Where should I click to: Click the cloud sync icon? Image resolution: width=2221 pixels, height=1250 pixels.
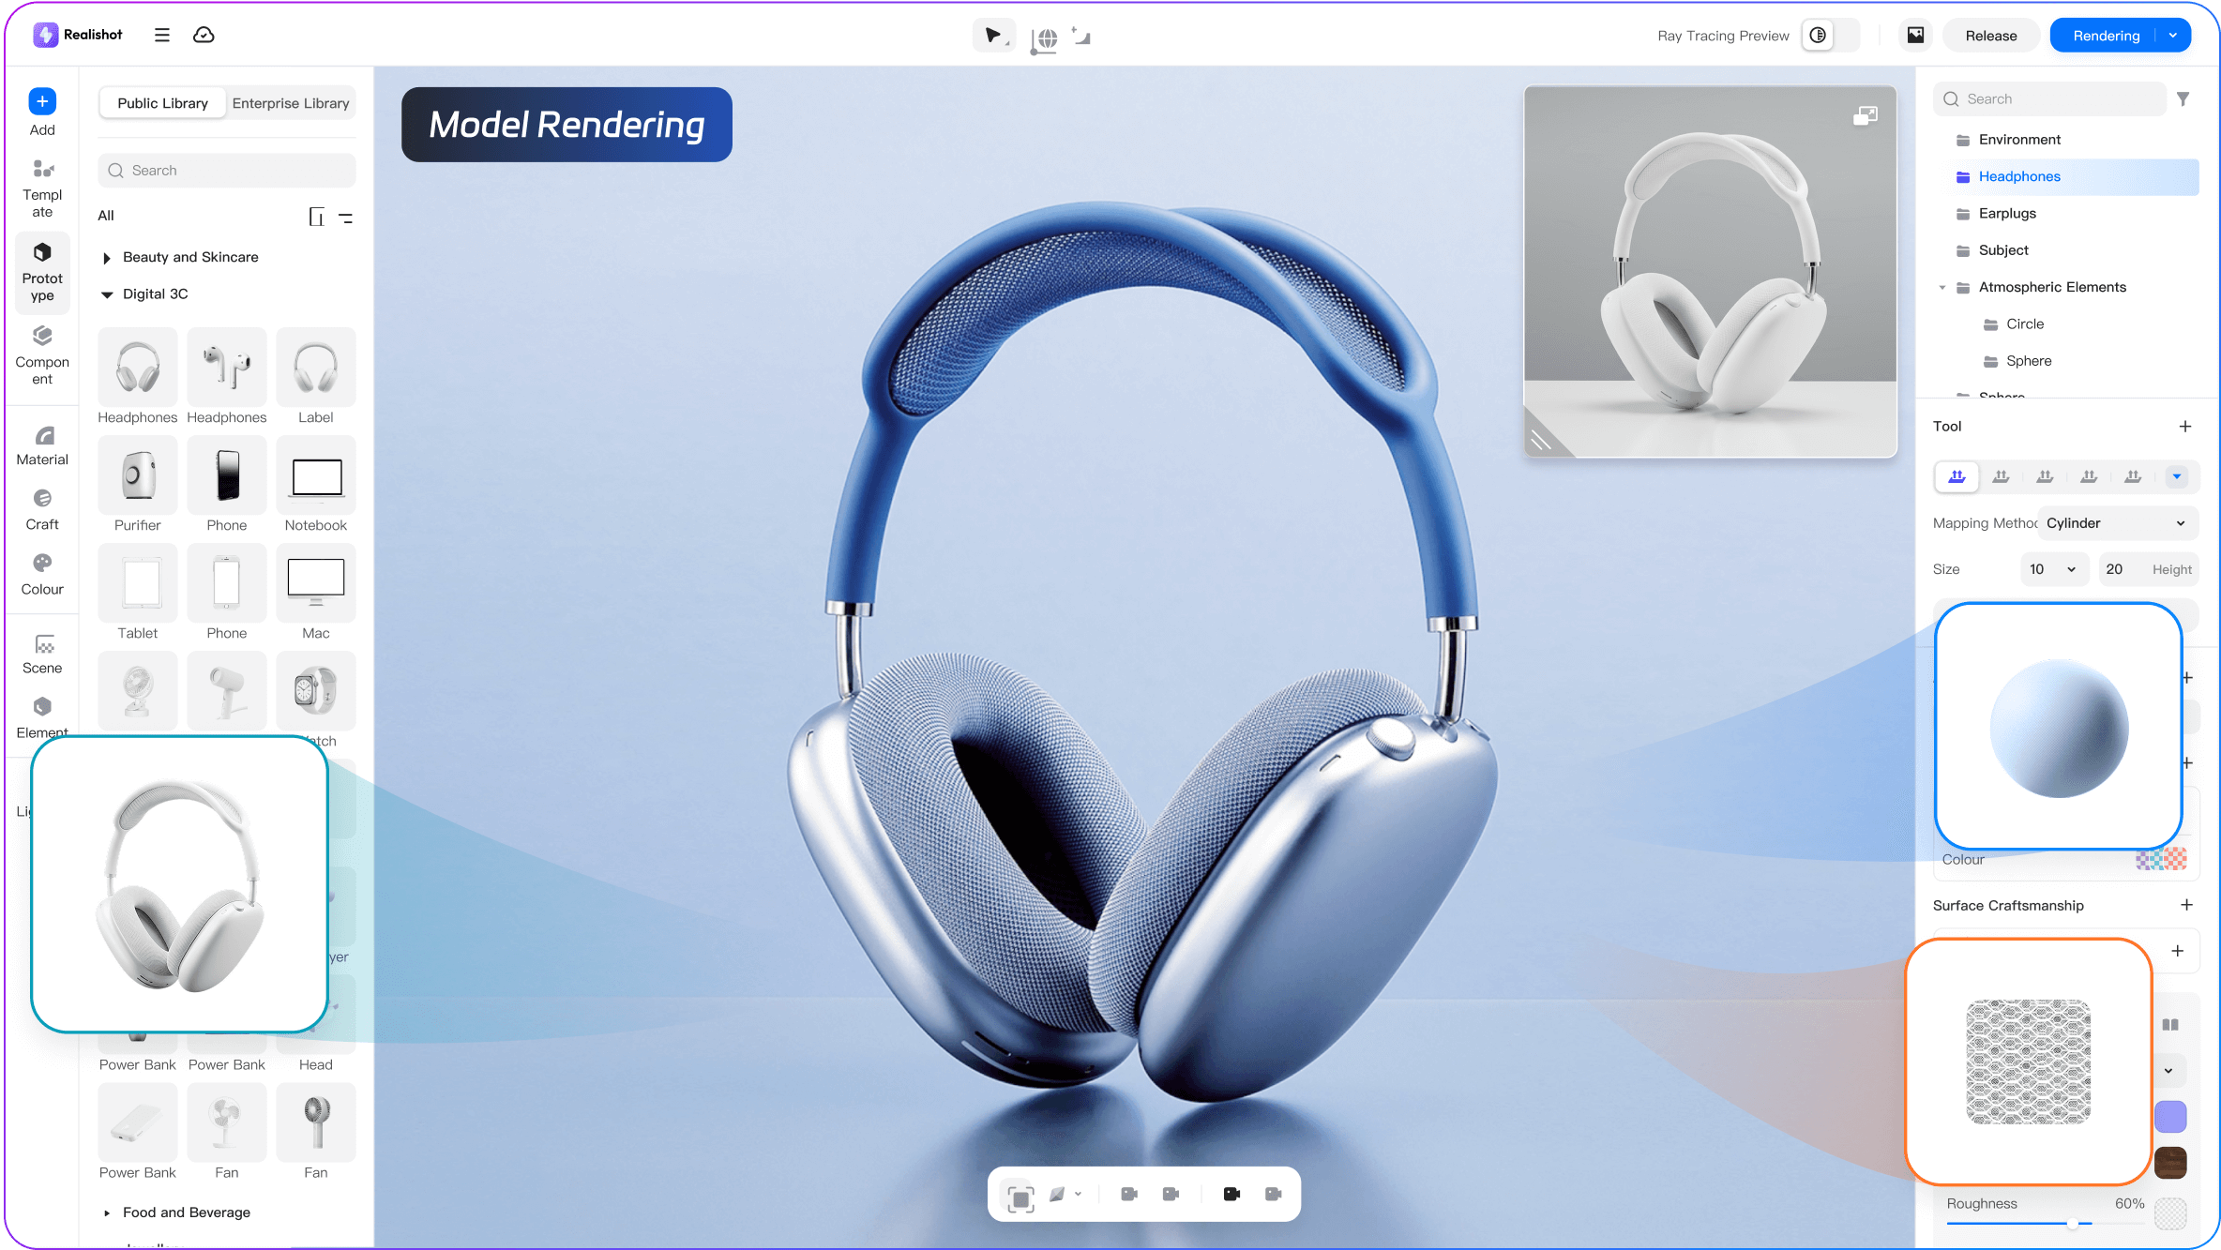(204, 35)
